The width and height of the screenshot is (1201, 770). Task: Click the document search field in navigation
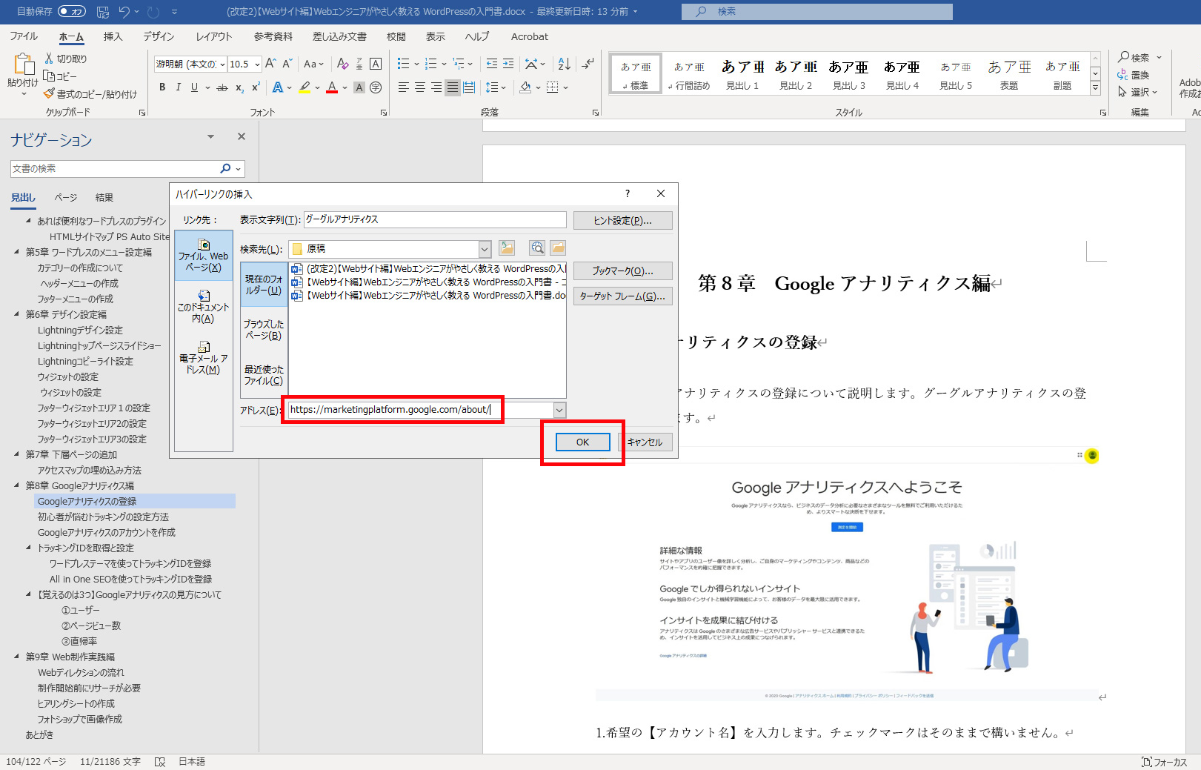pos(116,169)
